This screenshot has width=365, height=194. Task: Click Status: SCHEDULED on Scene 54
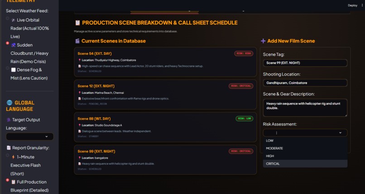pyautogui.click(x=89, y=71)
